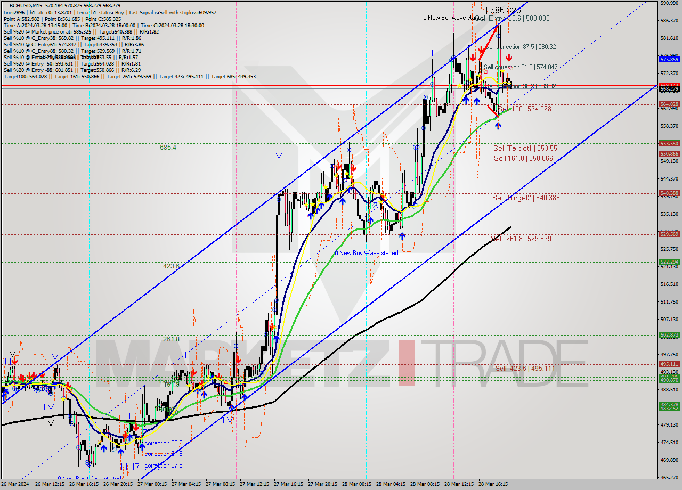Click the 553.550 price tag on axis
Viewport: 682px width, 490px height.
(x=669, y=143)
